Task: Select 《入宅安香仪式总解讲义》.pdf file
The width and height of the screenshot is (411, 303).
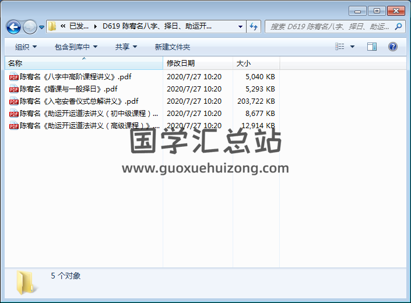Action: tap(79, 101)
